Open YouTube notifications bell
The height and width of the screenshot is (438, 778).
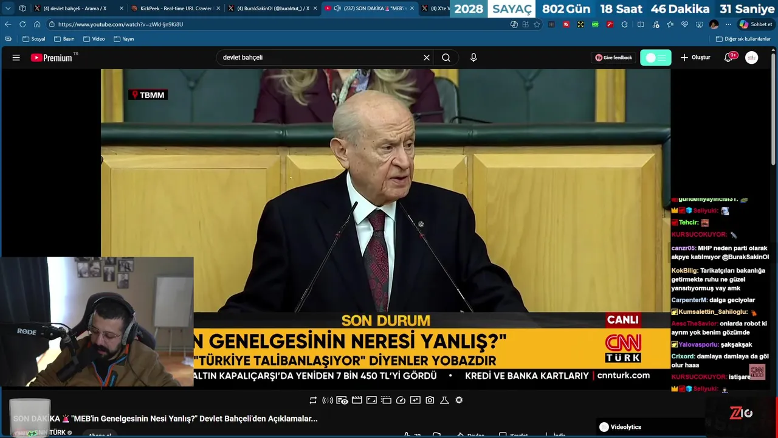[729, 58]
